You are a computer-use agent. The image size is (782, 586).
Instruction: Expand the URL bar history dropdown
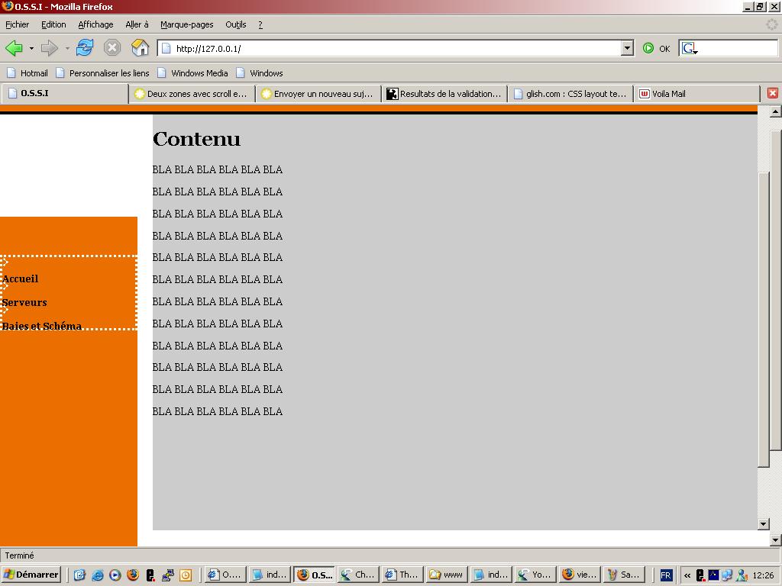tap(627, 48)
